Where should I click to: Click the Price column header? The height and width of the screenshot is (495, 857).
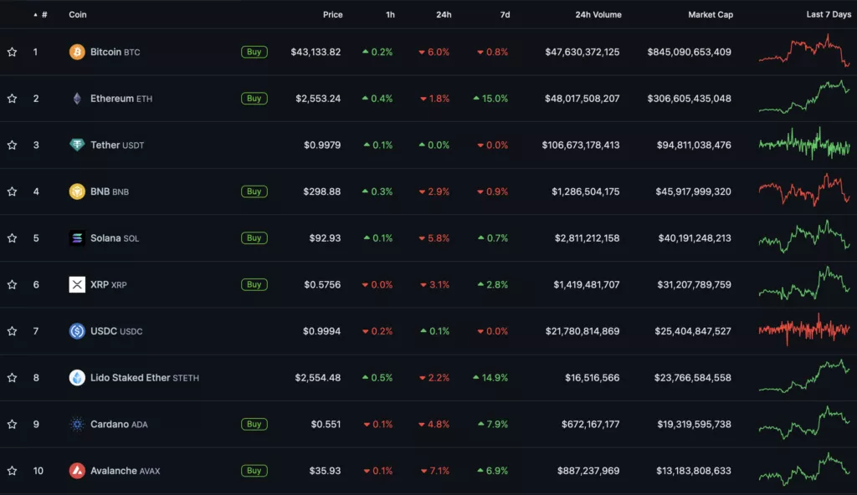[332, 14]
